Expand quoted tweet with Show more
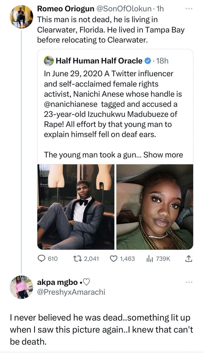This screenshot has width=203, height=354. [x=163, y=155]
